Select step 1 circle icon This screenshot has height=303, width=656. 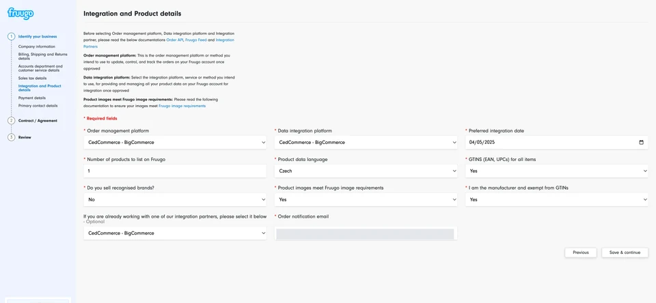click(x=12, y=36)
